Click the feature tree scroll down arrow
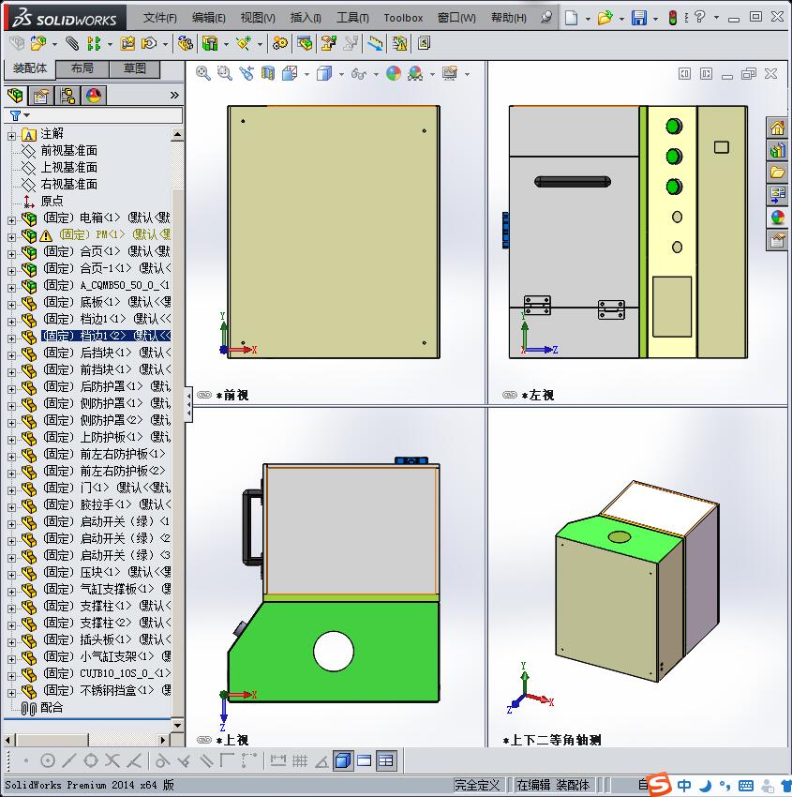 tap(177, 726)
